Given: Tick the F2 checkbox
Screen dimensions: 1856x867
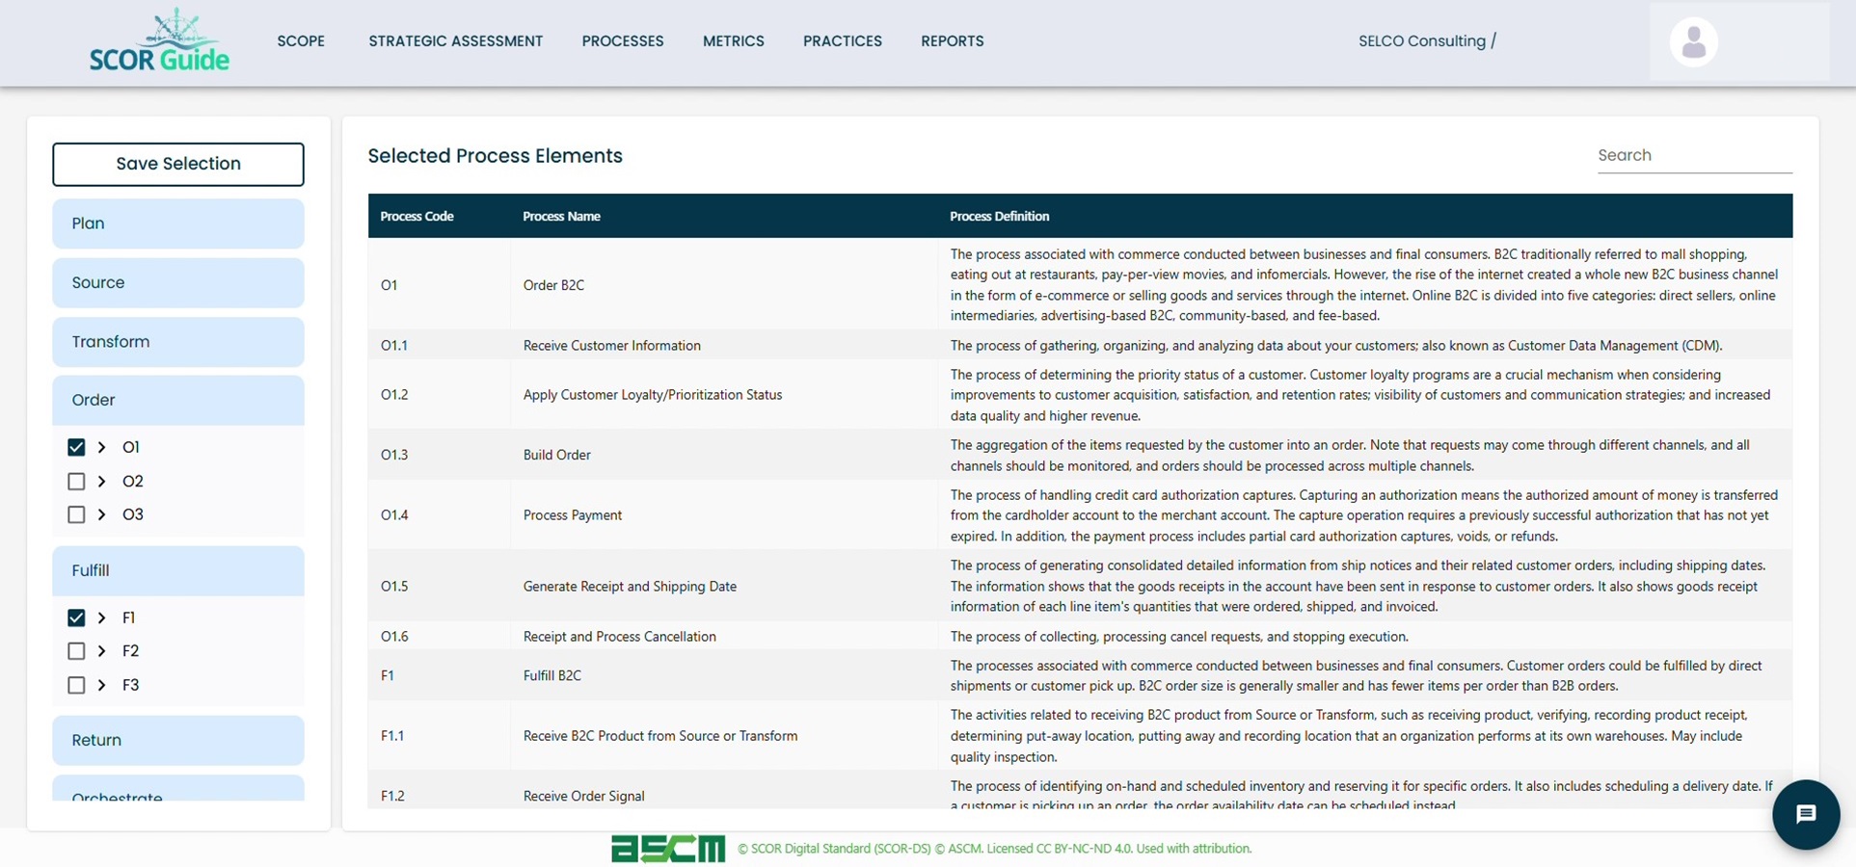Looking at the screenshot, I should [x=76, y=651].
